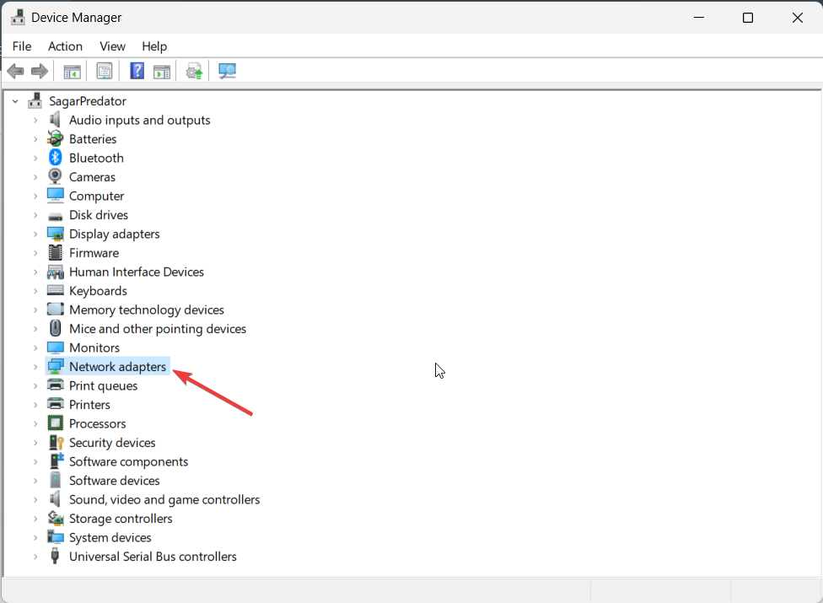Click the Keyboards icon
This screenshot has height=603, width=823.
(x=55, y=290)
